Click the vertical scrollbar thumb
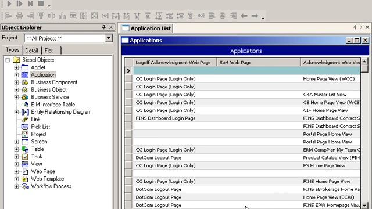 [x=364, y=69]
